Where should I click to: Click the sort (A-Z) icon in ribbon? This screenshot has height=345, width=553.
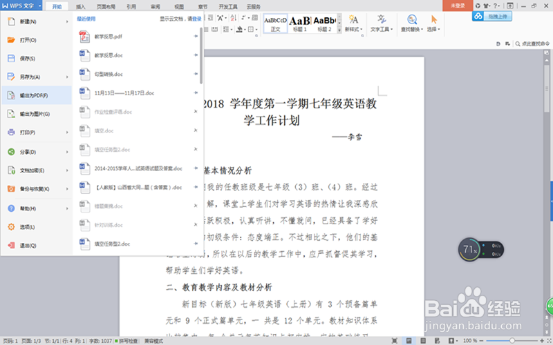coord(233,18)
